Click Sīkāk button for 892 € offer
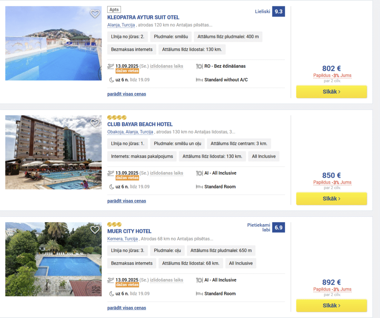 tap(331, 305)
